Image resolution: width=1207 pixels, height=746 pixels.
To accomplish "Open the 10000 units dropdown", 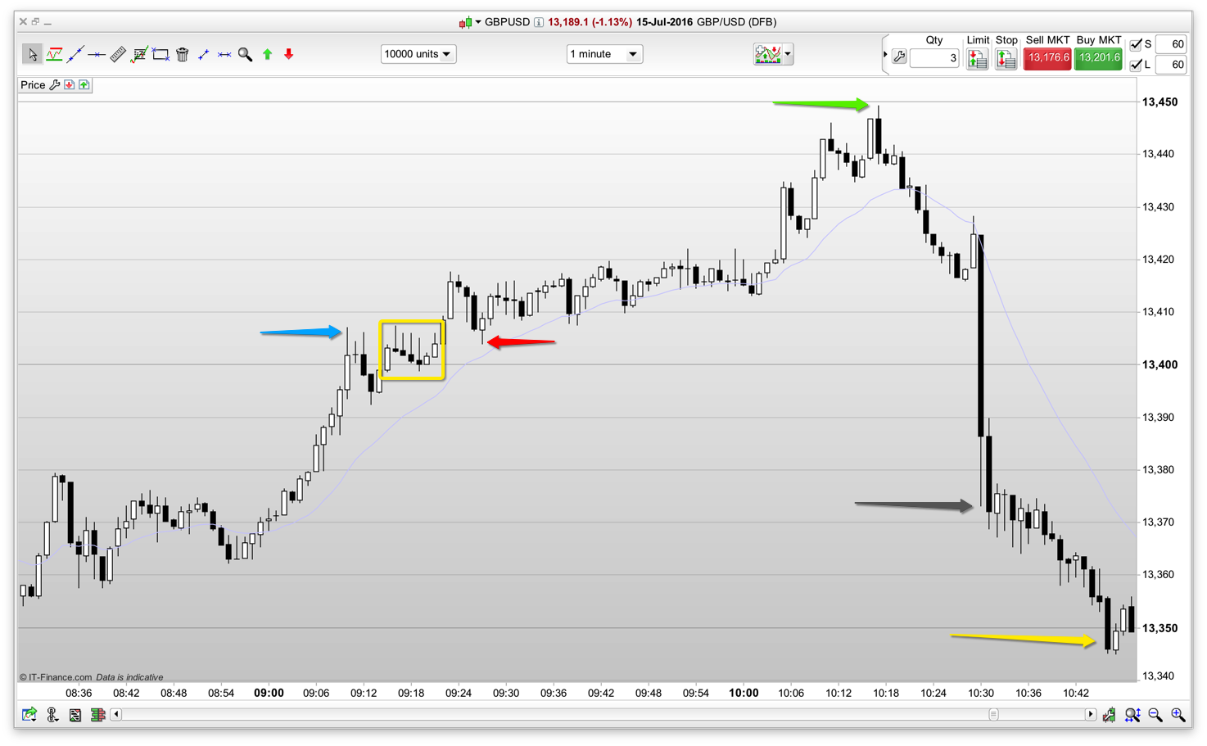I will click(418, 54).
